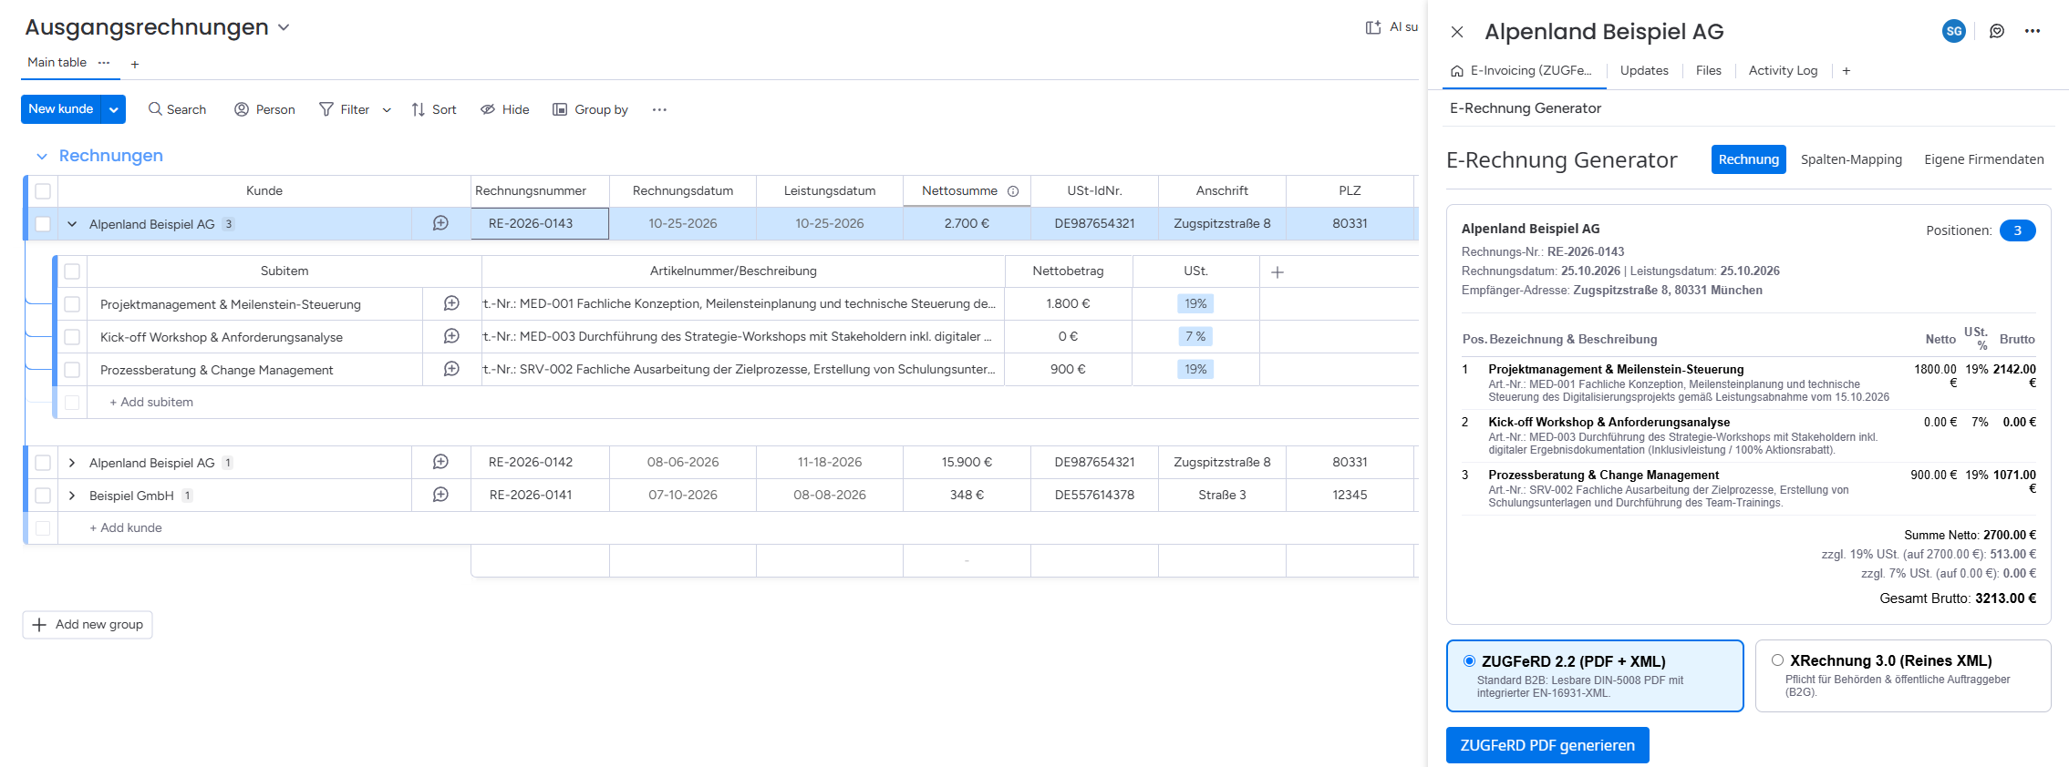The width and height of the screenshot is (2069, 767).
Task: Collapse the Rechnungen group
Action: point(42,157)
